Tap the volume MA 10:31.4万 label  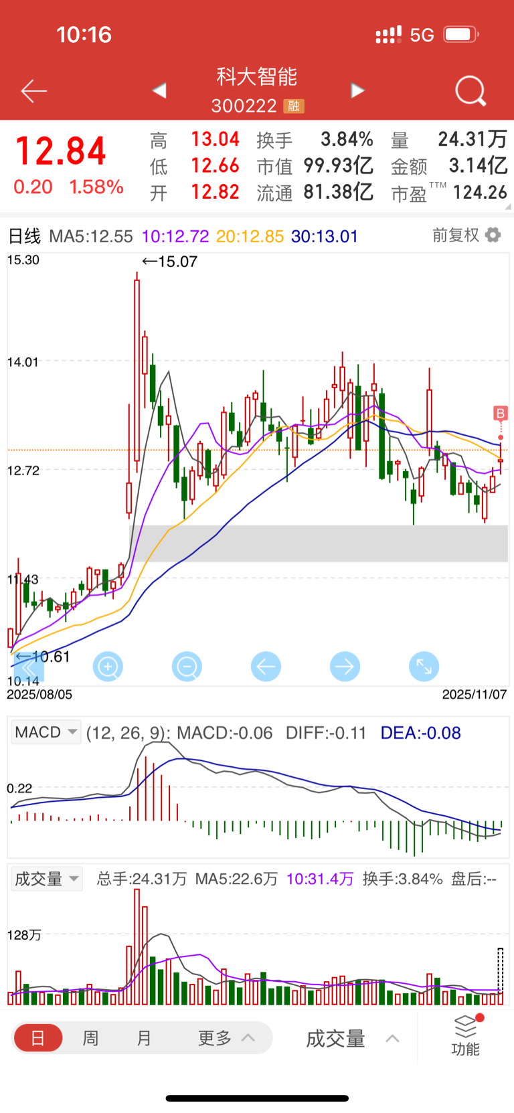click(320, 879)
